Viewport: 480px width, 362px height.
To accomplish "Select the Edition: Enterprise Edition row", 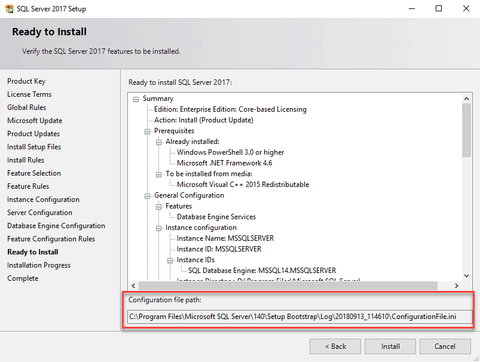I will click(x=230, y=109).
